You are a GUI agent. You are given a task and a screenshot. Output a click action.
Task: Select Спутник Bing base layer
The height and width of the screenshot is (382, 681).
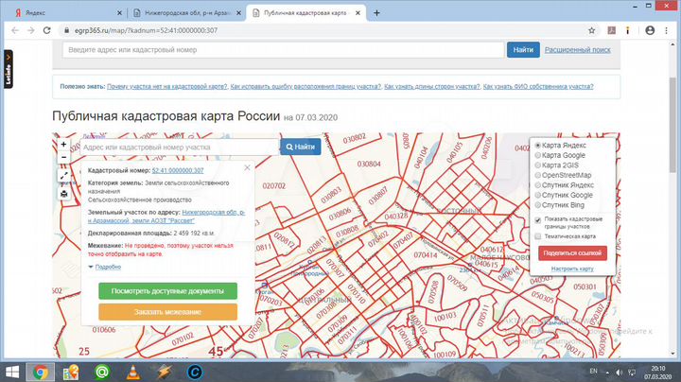(537, 205)
